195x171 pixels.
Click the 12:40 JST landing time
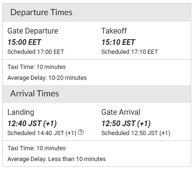point(32,123)
